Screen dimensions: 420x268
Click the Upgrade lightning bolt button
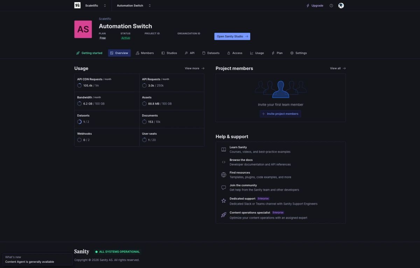click(x=315, y=6)
